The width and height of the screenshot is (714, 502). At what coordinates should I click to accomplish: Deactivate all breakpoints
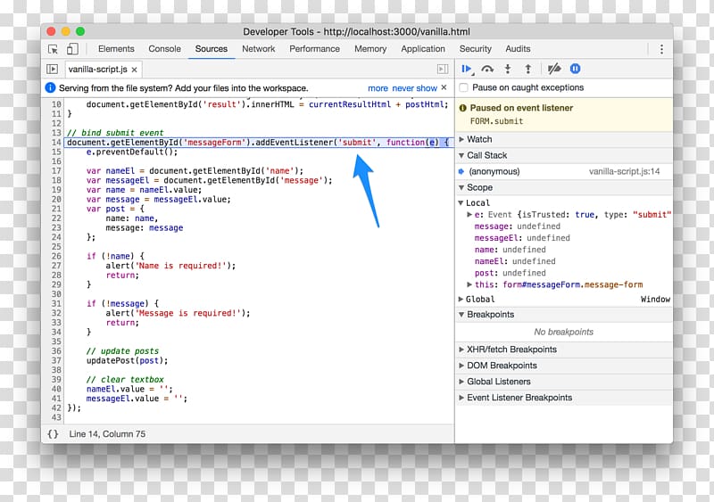click(x=553, y=69)
